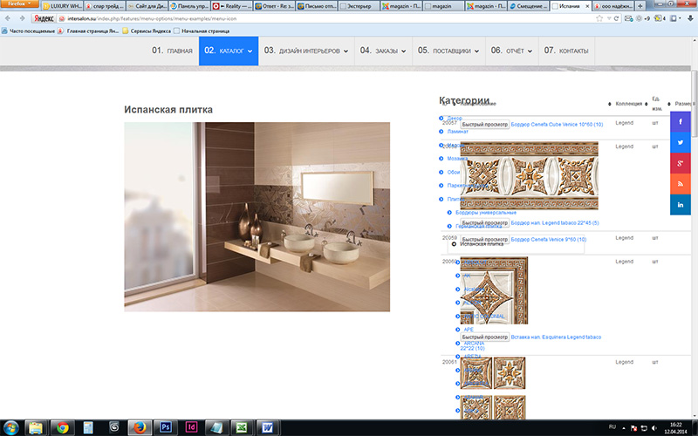Click the bathroom tile image

pos(257,216)
